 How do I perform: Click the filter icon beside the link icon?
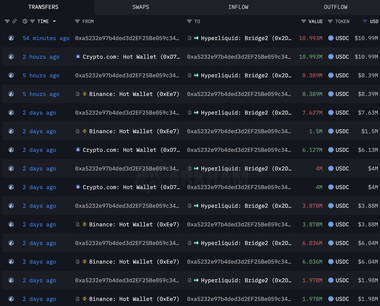pyautogui.click(x=7, y=21)
